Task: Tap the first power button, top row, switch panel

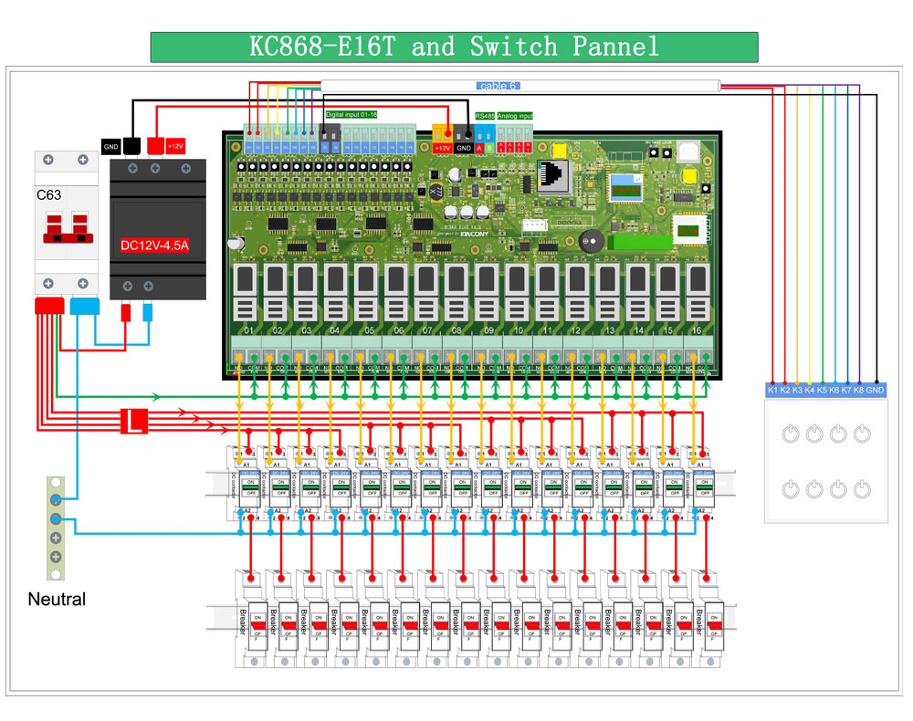Action: (791, 434)
